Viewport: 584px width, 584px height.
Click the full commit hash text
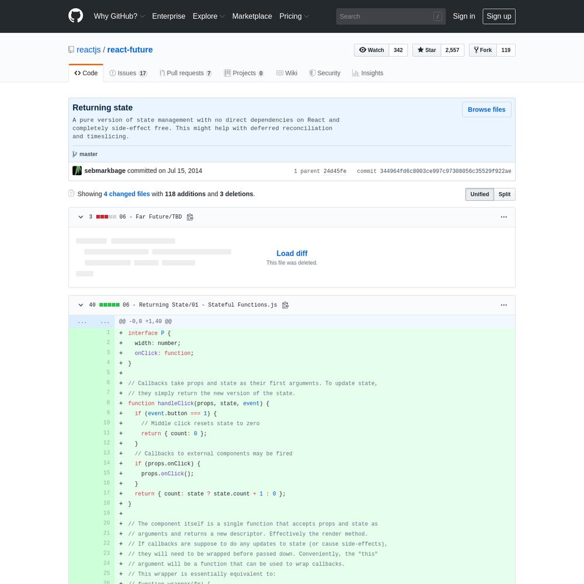click(x=446, y=171)
